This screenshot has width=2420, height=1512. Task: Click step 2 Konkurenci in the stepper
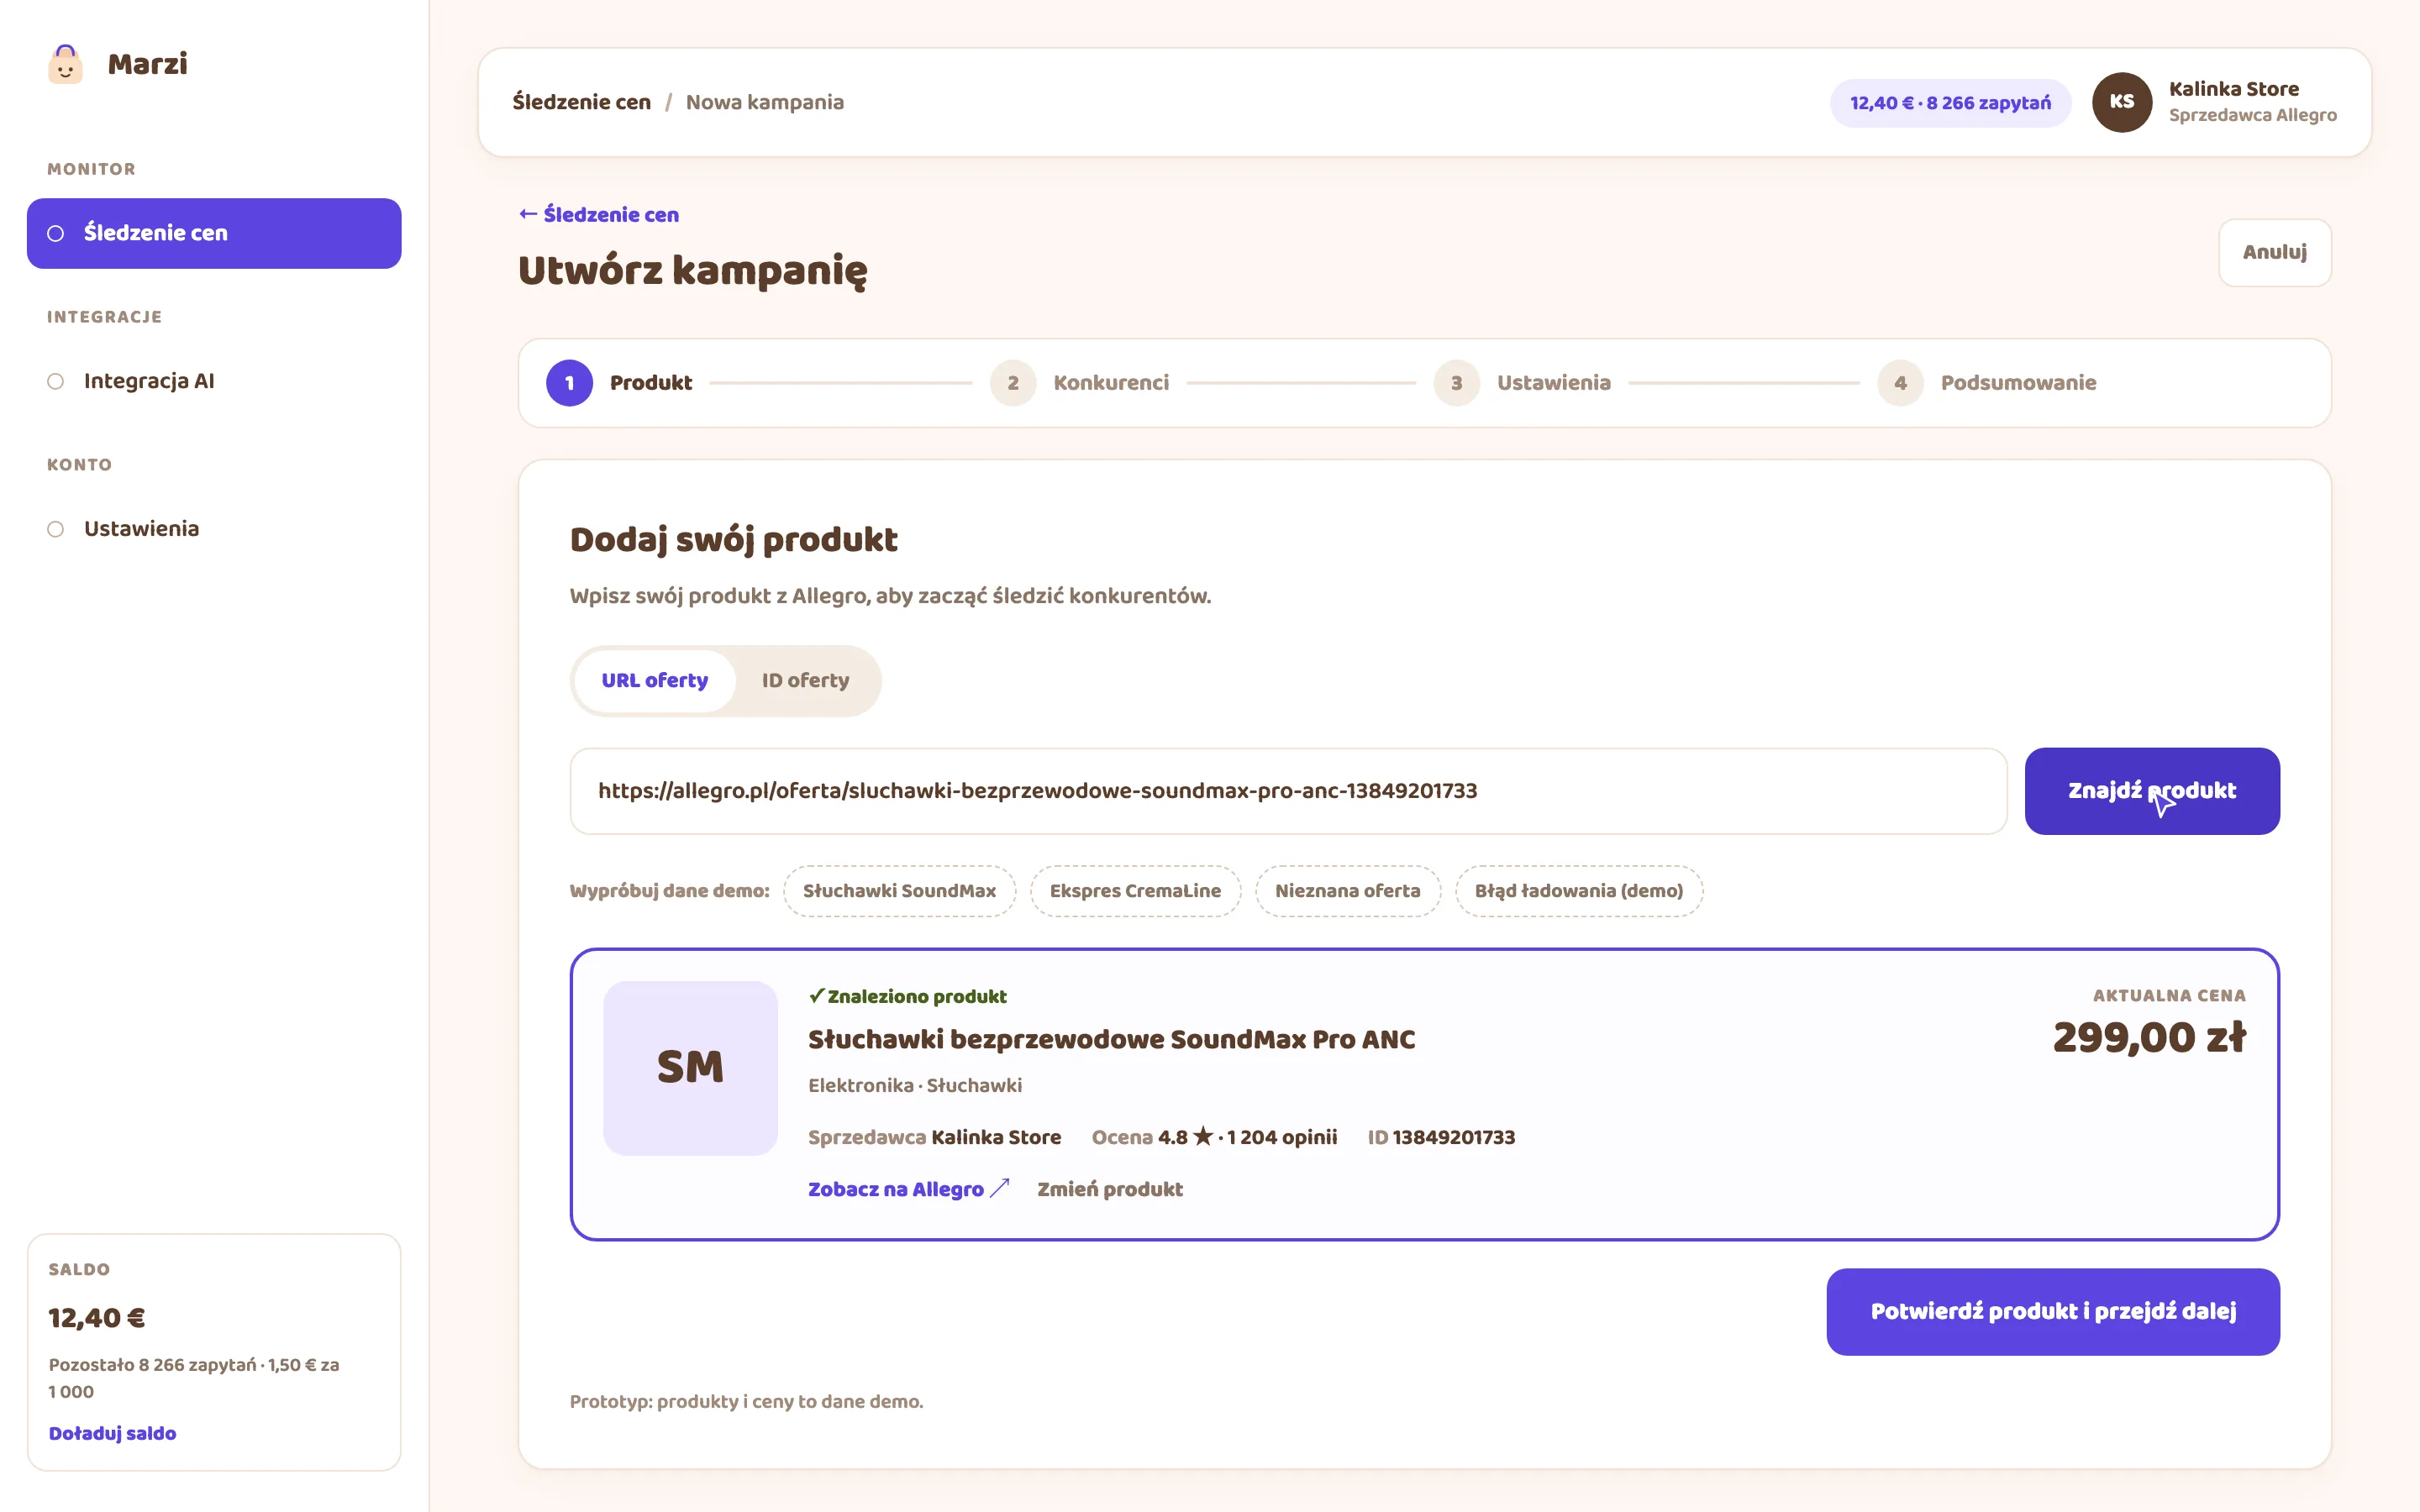[x=1079, y=383]
